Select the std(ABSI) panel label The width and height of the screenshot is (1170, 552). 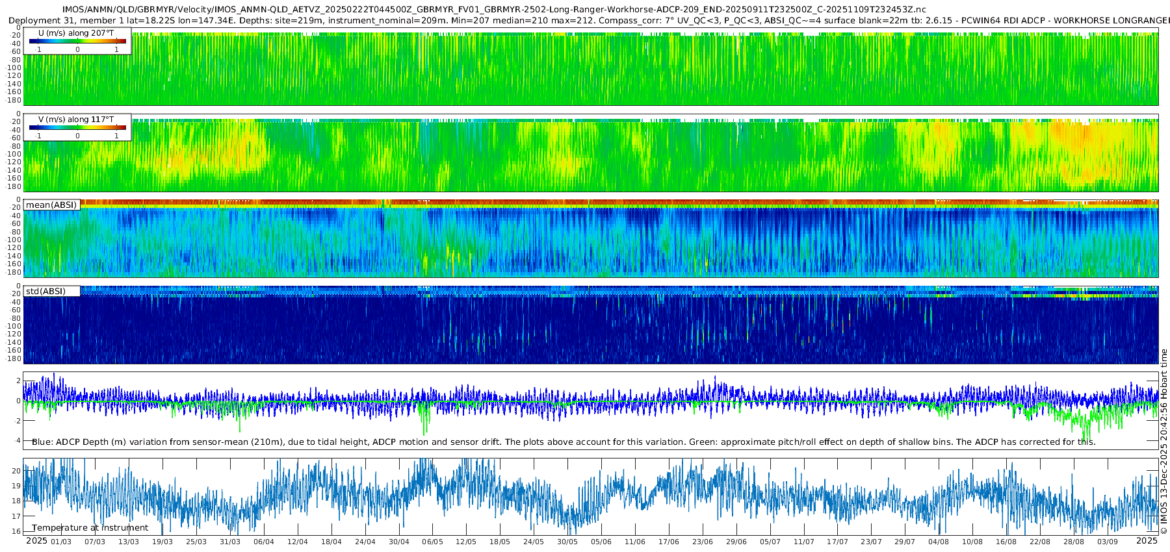tap(45, 291)
